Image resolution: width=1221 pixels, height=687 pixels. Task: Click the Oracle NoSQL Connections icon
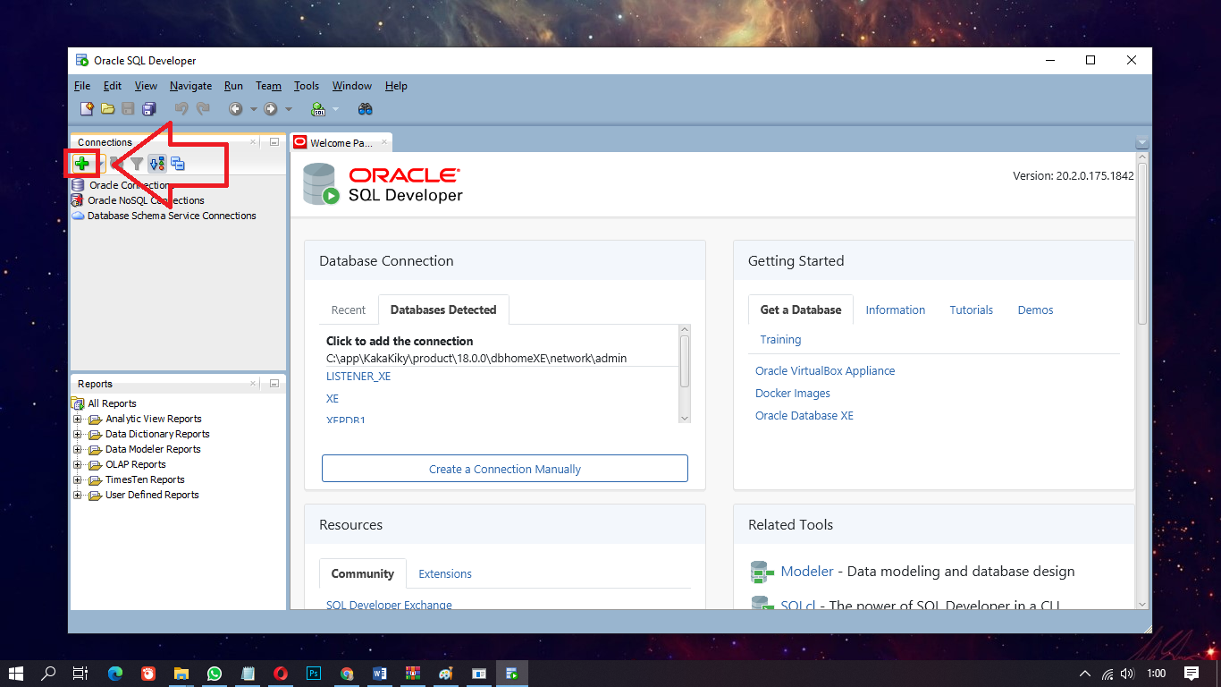(x=78, y=200)
